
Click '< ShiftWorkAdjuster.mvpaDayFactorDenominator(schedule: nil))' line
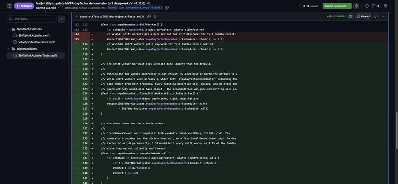pos(164,109)
